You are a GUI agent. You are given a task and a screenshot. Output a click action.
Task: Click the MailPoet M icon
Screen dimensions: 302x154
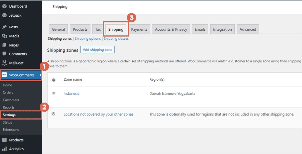click(4, 63)
